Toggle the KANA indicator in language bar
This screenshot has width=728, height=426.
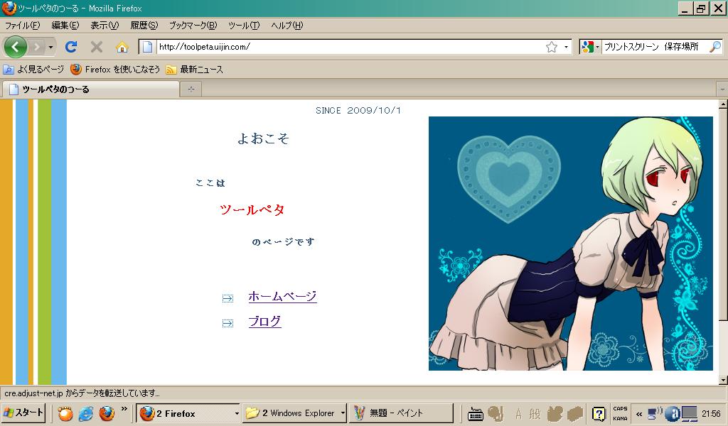pyautogui.click(x=620, y=419)
